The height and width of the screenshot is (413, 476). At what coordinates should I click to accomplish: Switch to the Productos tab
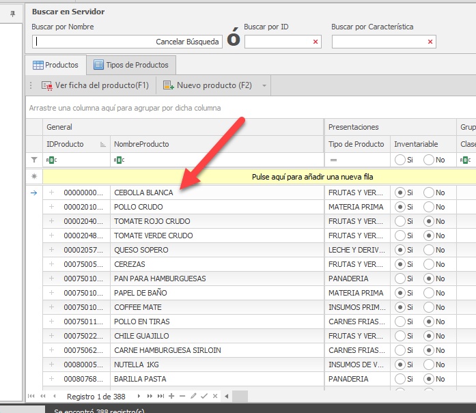[x=56, y=65]
